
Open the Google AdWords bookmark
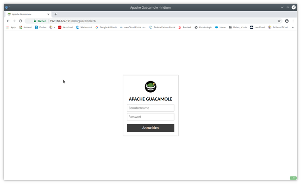point(106,27)
